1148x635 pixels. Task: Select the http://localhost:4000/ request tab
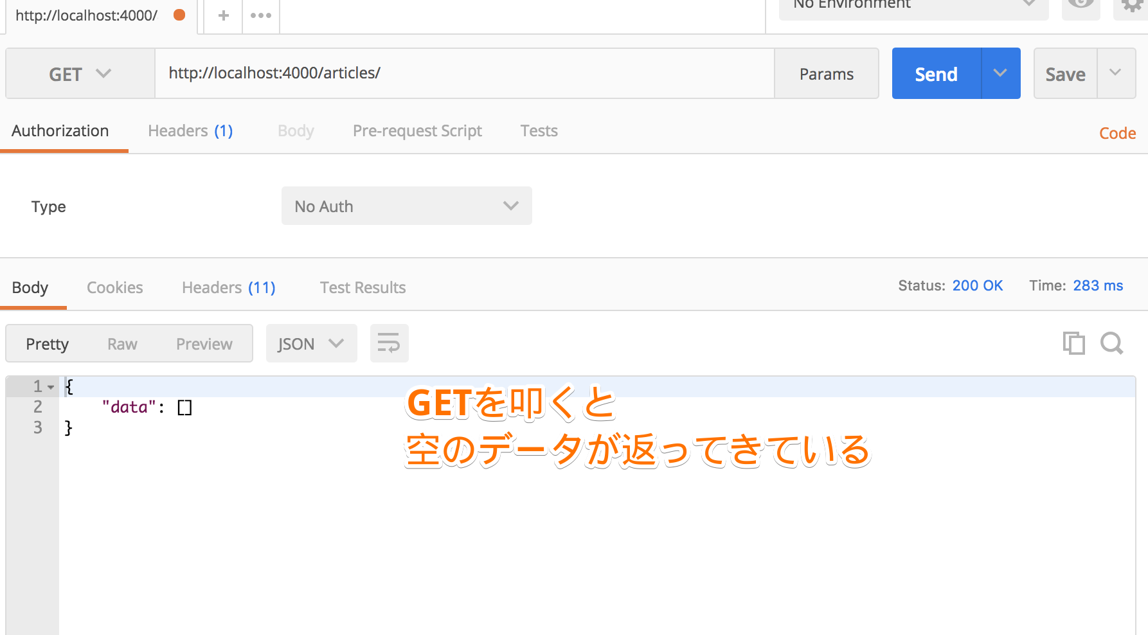[101, 15]
